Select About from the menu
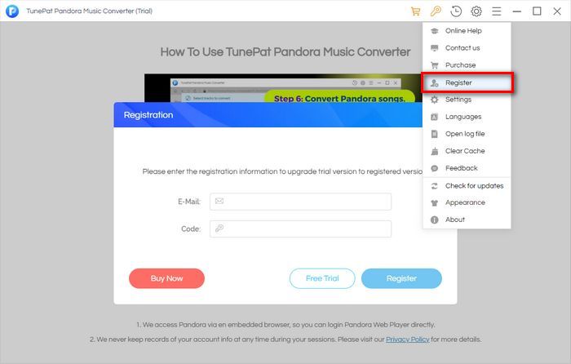This screenshot has width=571, height=364. coord(467,220)
